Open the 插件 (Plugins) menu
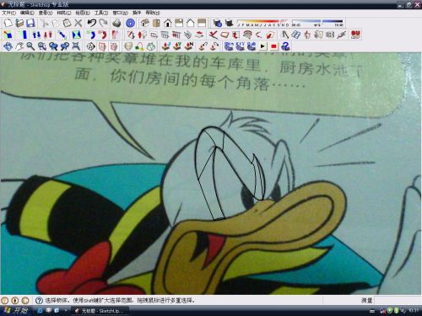Image resolution: width=422 pixels, height=316 pixels. 137,13
